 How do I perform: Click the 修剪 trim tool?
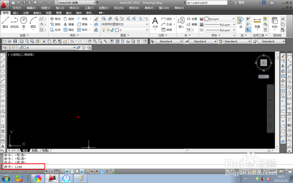click(x=82, y=19)
